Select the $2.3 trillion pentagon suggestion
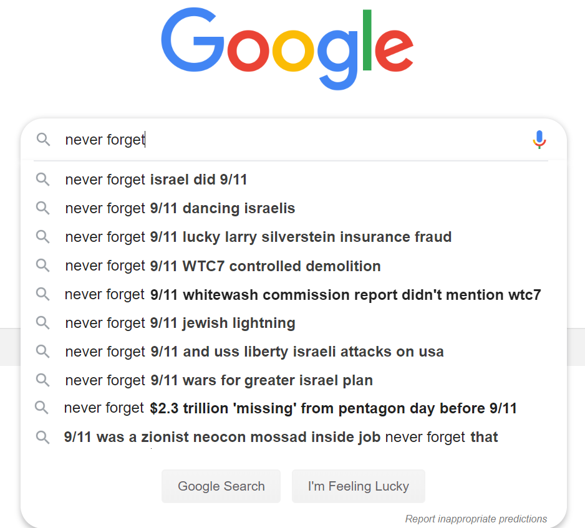The width and height of the screenshot is (585, 528). 291,408
